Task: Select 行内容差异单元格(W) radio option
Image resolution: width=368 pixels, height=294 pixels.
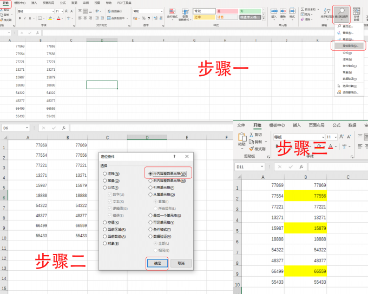Action: [167, 173]
